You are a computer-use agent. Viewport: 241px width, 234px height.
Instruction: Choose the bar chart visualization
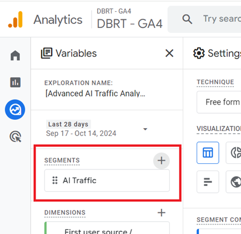208,182
